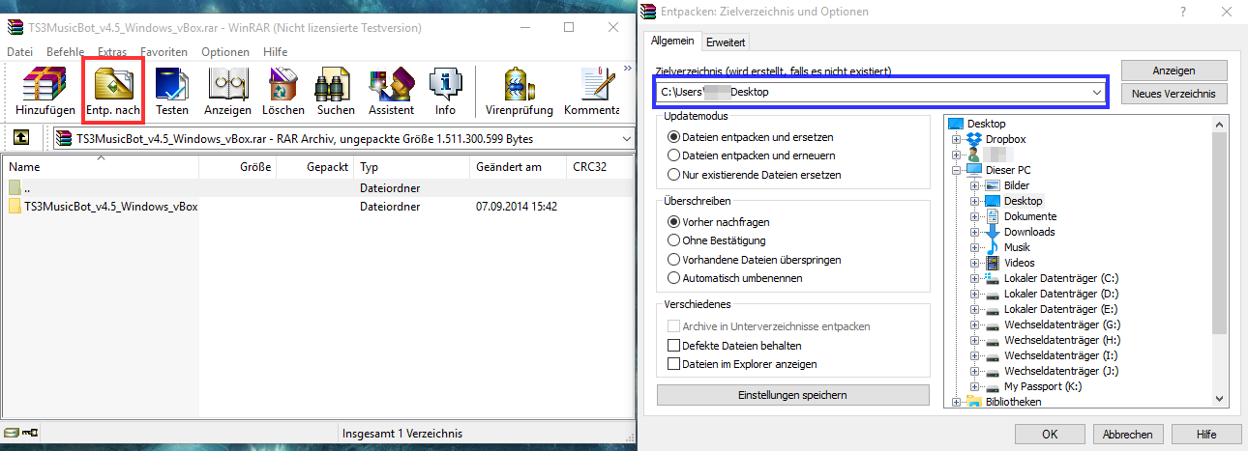Click the Info toolbar icon
This screenshot has height=451, width=1248.
pyautogui.click(x=445, y=85)
